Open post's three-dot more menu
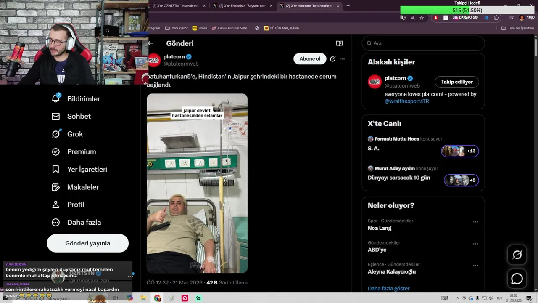 342,59
